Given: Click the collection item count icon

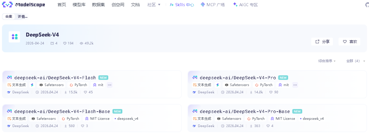Looking at the screenshot, I should 52,43.
